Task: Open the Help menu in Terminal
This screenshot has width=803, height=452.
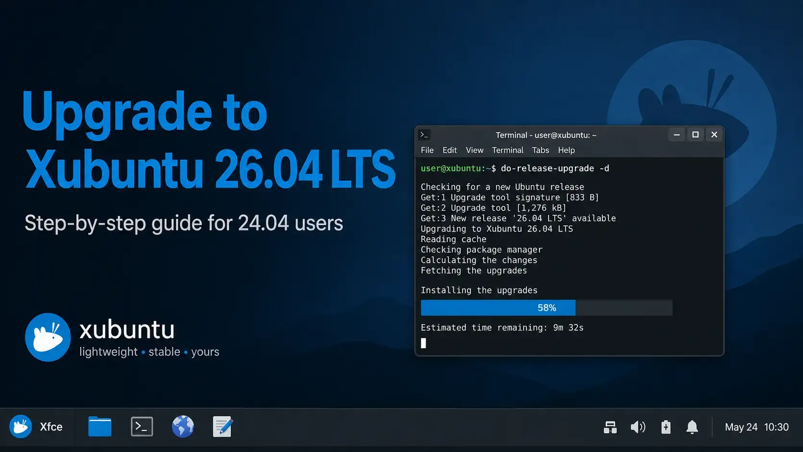Action: click(x=566, y=150)
